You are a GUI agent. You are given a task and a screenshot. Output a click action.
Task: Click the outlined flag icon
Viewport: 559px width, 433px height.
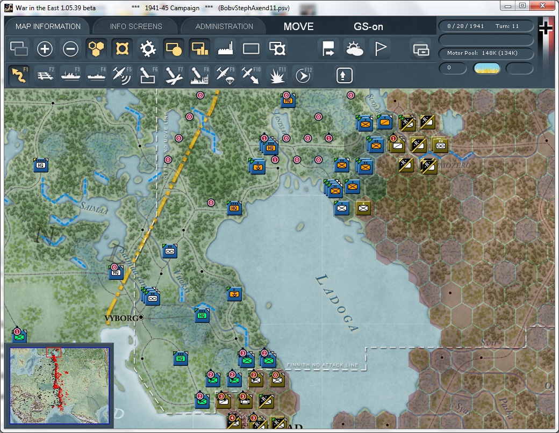[x=380, y=49]
